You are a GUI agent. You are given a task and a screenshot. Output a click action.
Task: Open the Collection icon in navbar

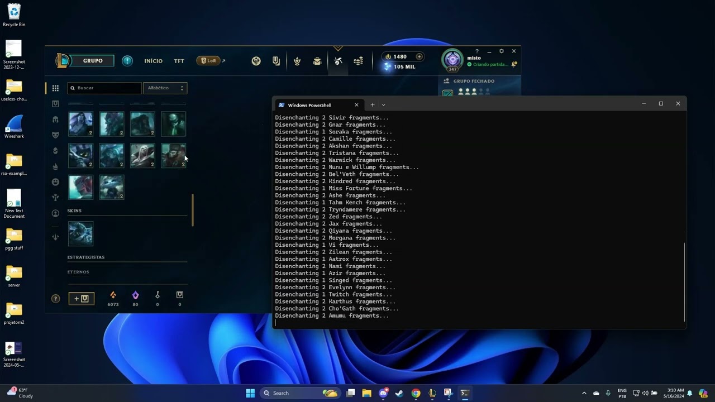point(297,61)
